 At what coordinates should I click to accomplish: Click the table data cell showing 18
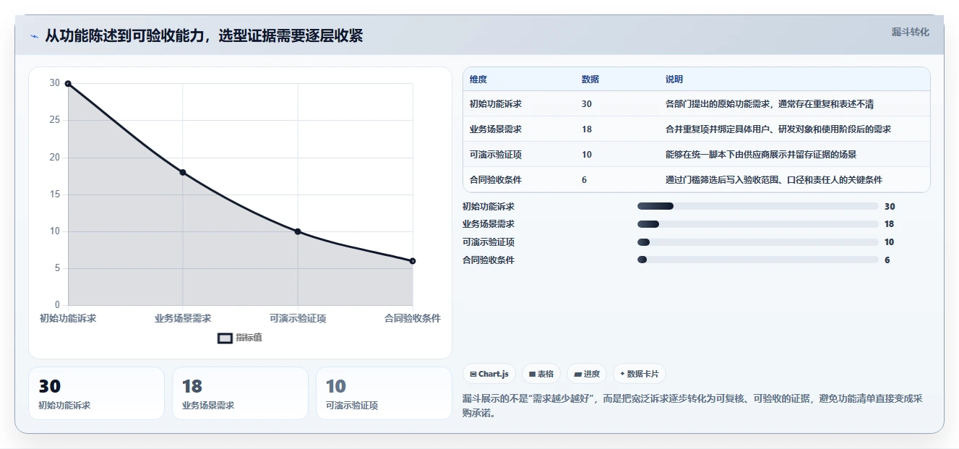tap(586, 129)
